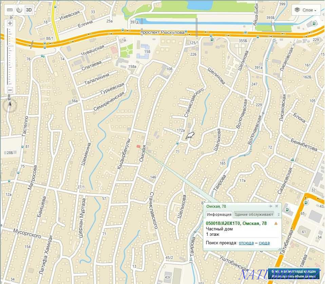Screen dimensions: 325x284
Task: Zoom out with the minus button
Action: [10, 90]
